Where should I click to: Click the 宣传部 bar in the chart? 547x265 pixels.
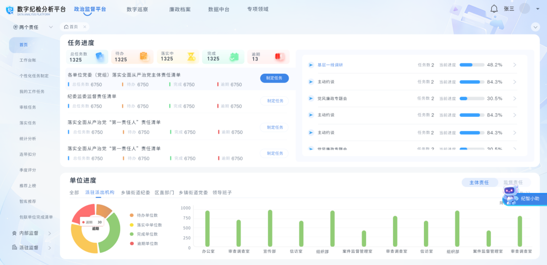click(270, 228)
